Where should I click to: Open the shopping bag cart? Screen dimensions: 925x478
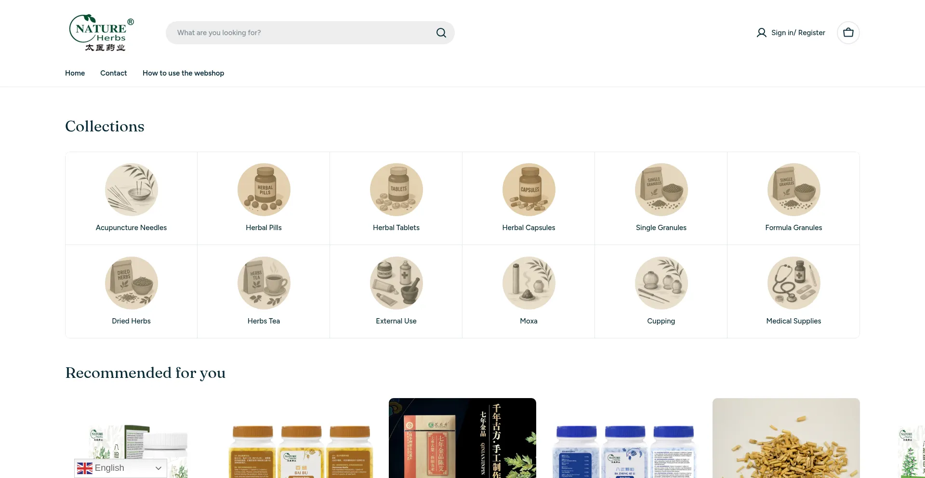coord(848,33)
